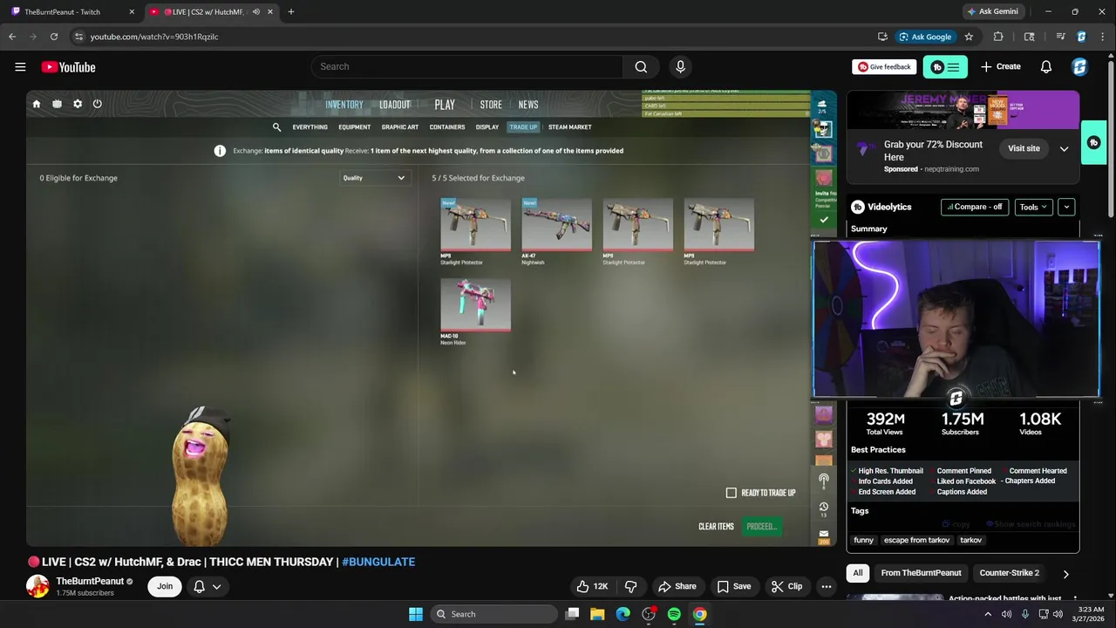
Task: Select the STEAM MARKET tab
Action: point(569,127)
